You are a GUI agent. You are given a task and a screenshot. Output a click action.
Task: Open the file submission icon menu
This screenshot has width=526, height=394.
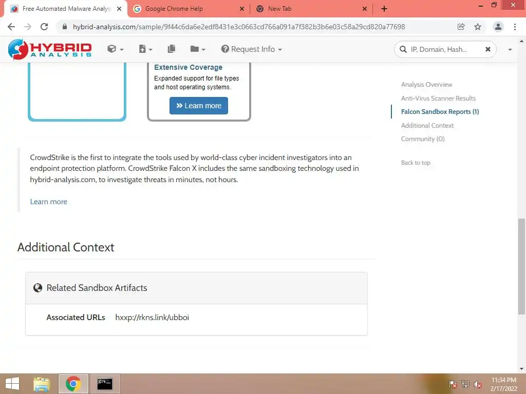point(145,49)
